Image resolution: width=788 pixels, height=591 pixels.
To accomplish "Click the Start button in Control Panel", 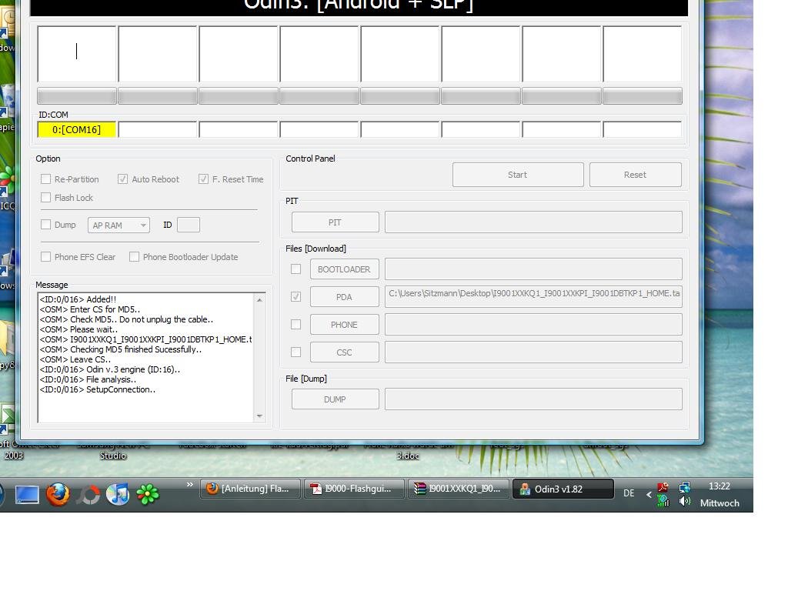I will tap(518, 175).
